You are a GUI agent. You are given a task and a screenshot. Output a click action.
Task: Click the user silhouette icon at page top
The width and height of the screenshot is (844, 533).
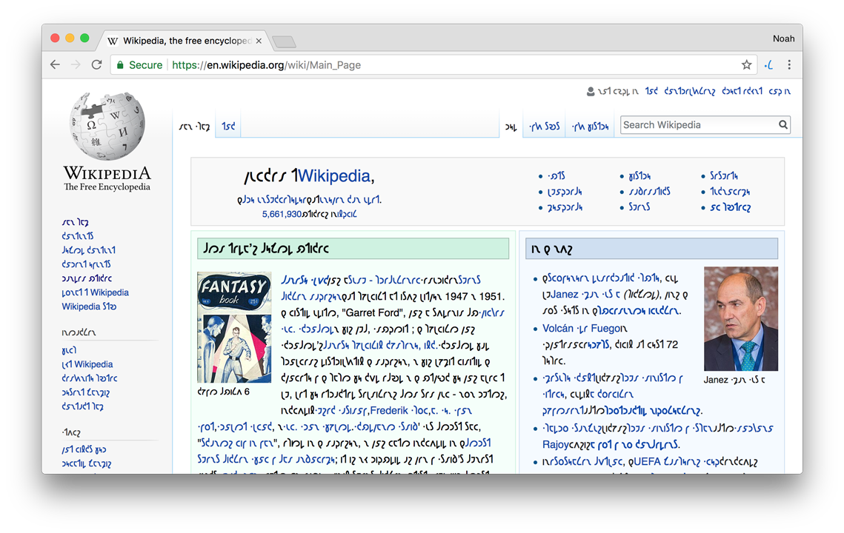click(591, 92)
